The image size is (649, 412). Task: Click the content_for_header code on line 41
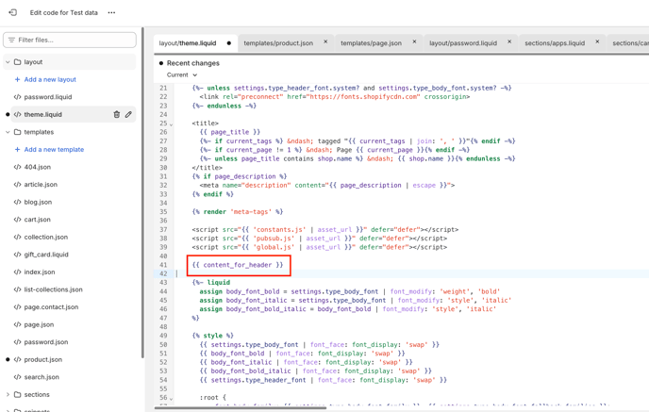click(x=238, y=265)
